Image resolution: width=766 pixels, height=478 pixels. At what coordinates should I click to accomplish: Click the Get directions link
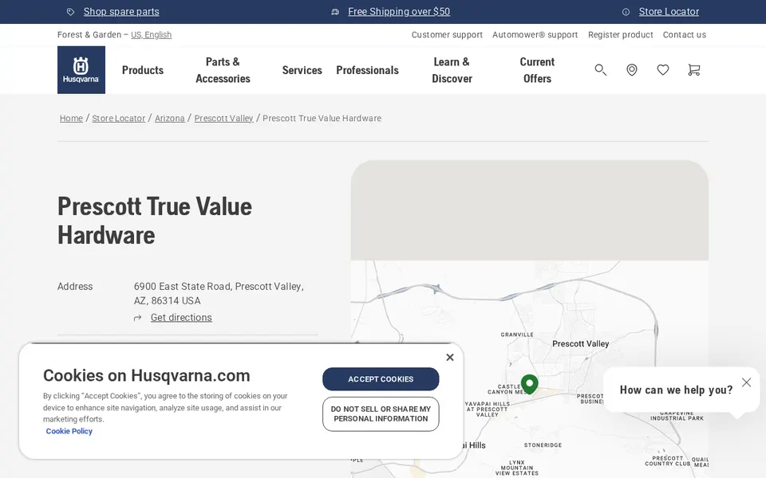(181, 318)
